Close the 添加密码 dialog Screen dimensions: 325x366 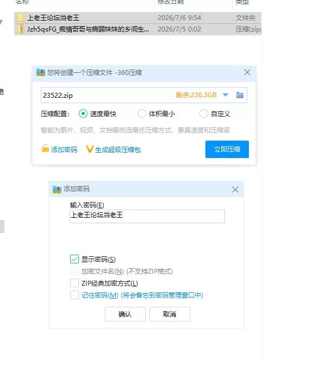pos(235,190)
